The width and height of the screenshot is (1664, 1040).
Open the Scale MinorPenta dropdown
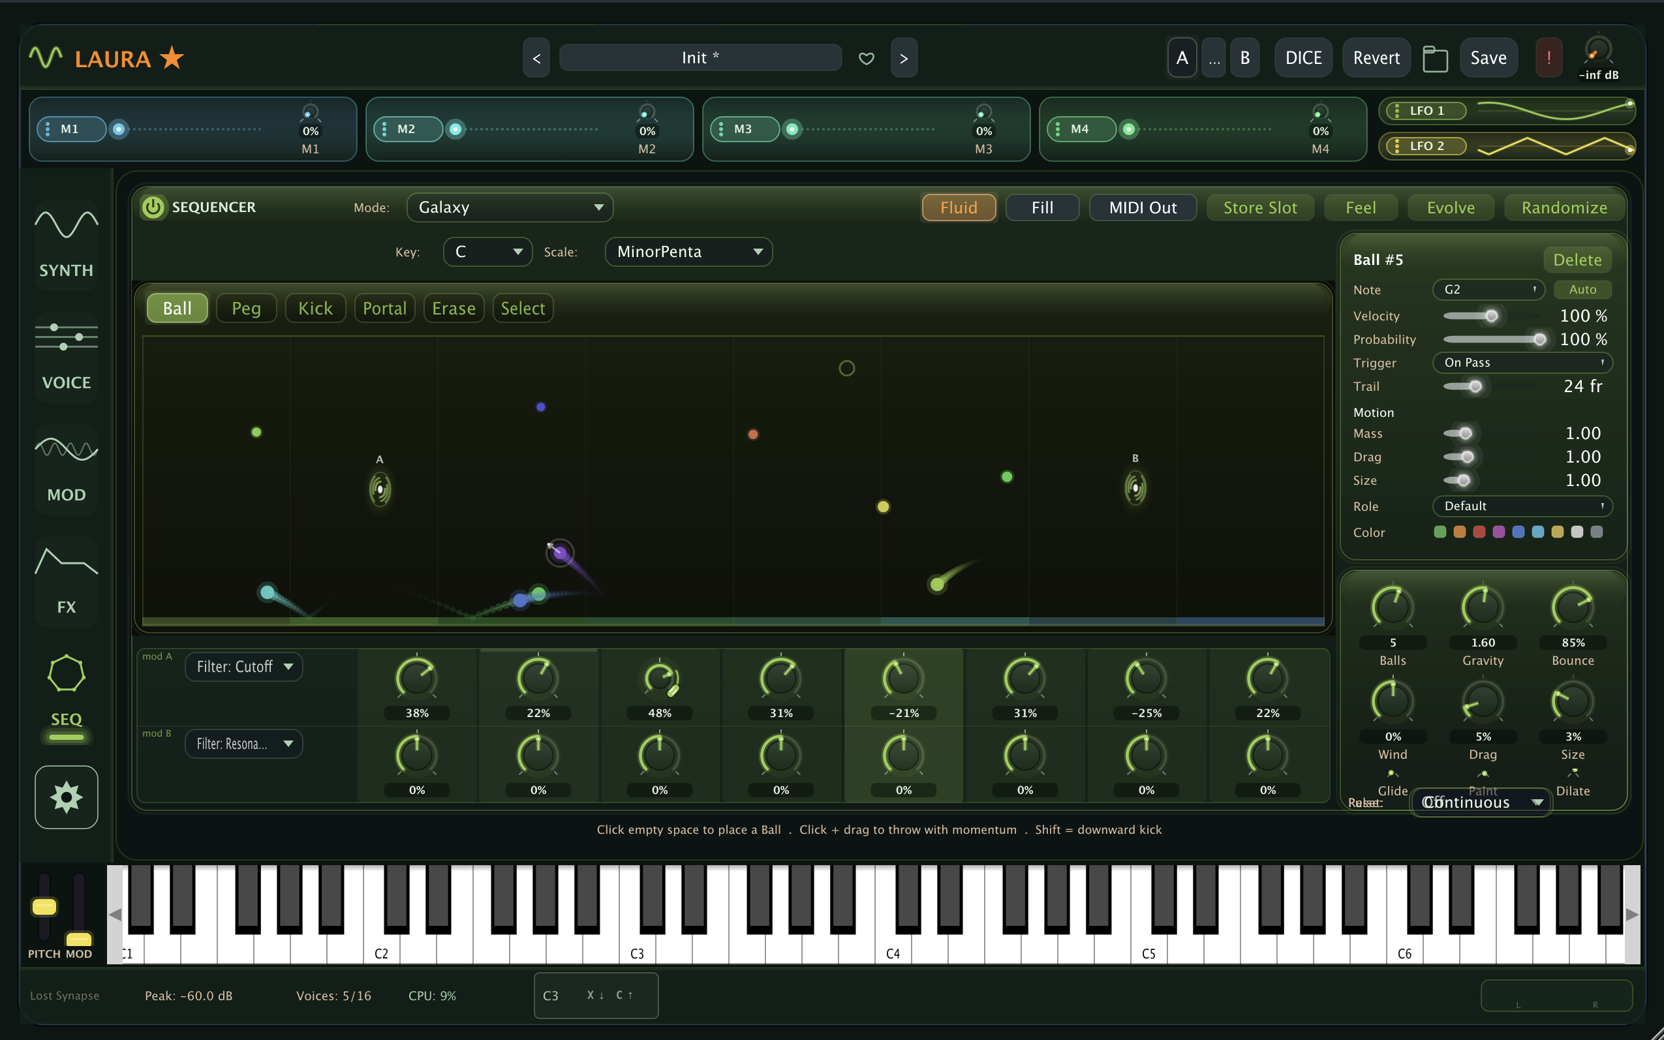[x=688, y=252]
